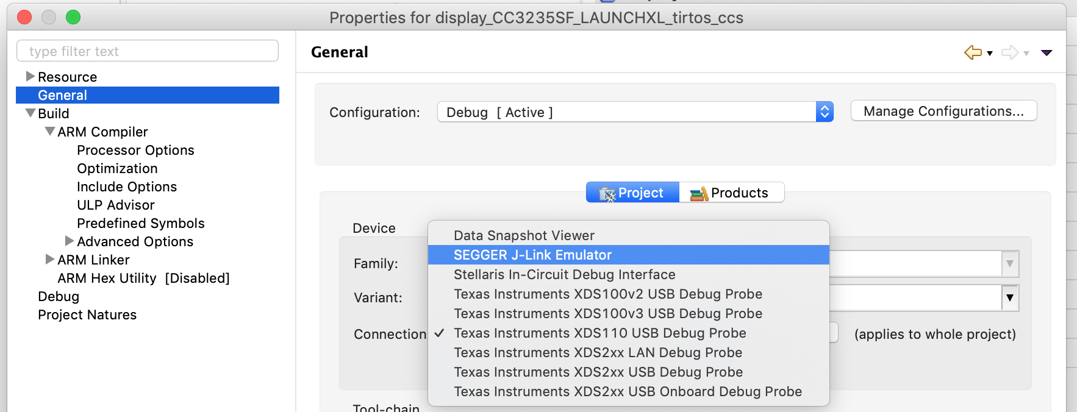Expand Advanced Options tree node
This screenshot has width=1077, height=412.
69,241
